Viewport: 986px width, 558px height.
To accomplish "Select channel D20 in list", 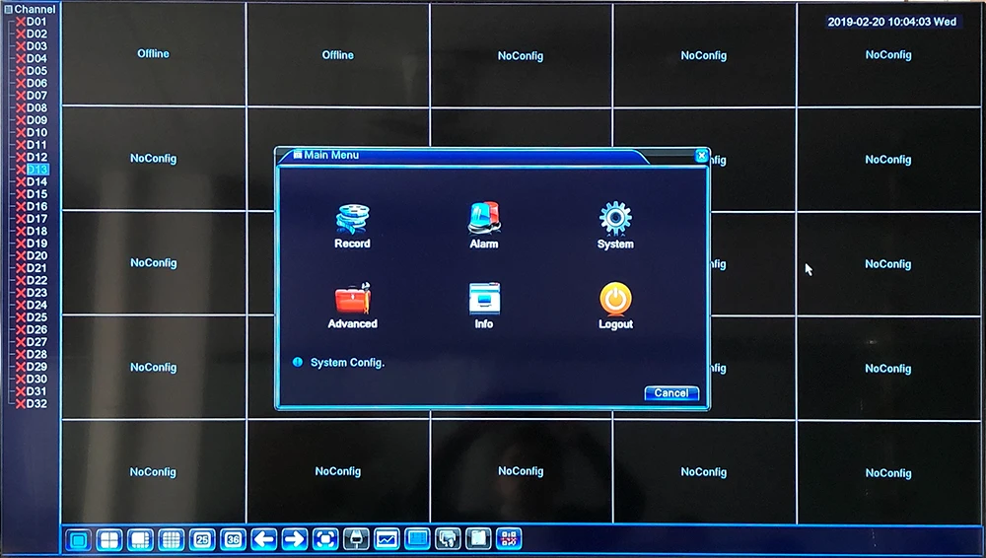I will coord(36,255).
